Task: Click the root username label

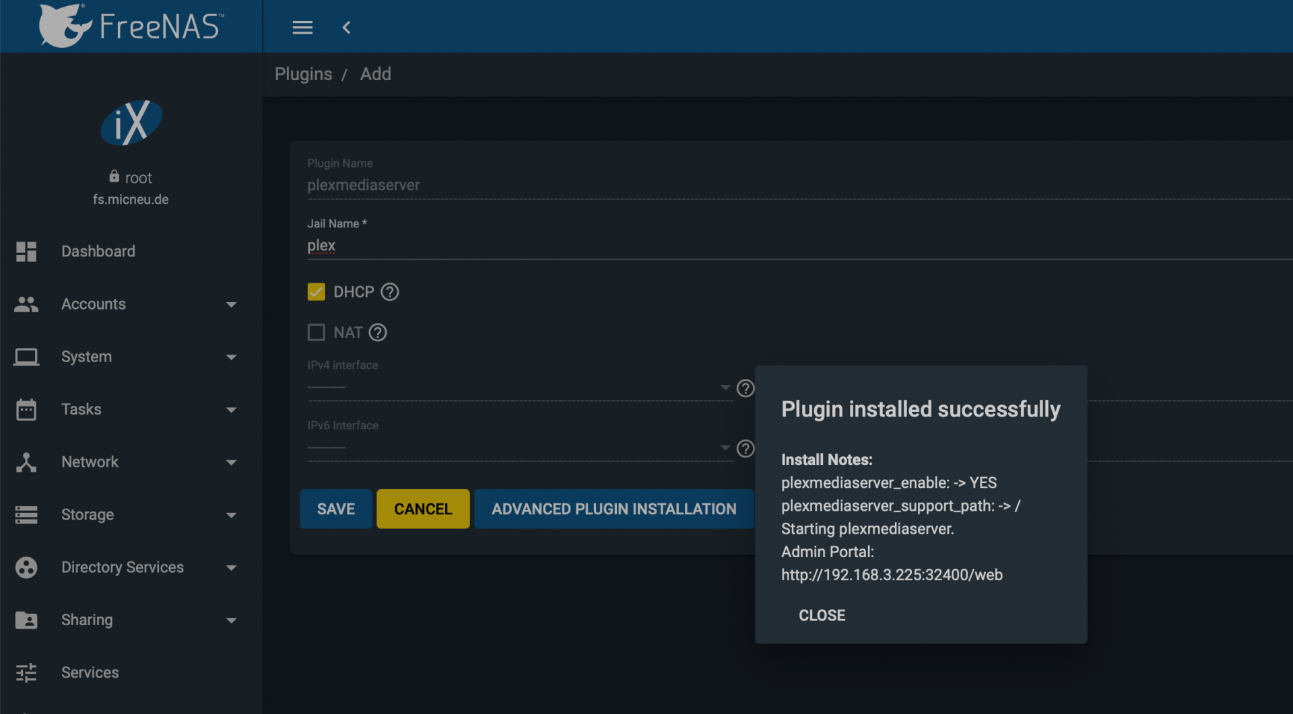Action: 139,178
